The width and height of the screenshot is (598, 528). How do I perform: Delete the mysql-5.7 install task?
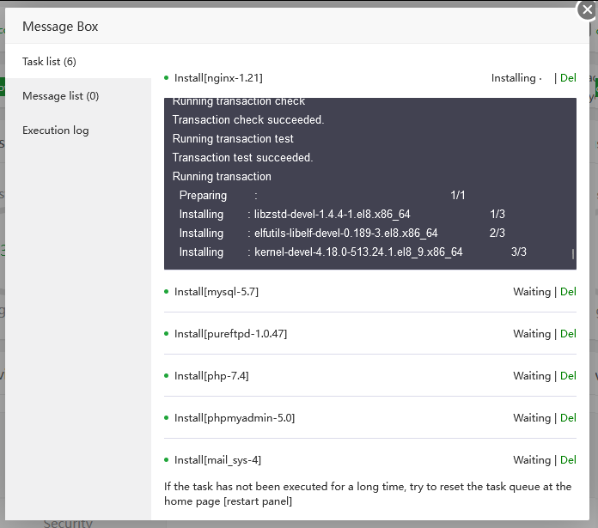(568, 292)
